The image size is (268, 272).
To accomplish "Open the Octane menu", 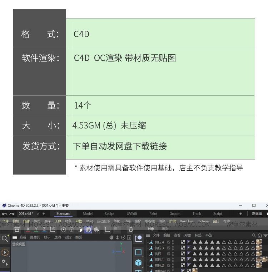I will click(x=203, y=221).
